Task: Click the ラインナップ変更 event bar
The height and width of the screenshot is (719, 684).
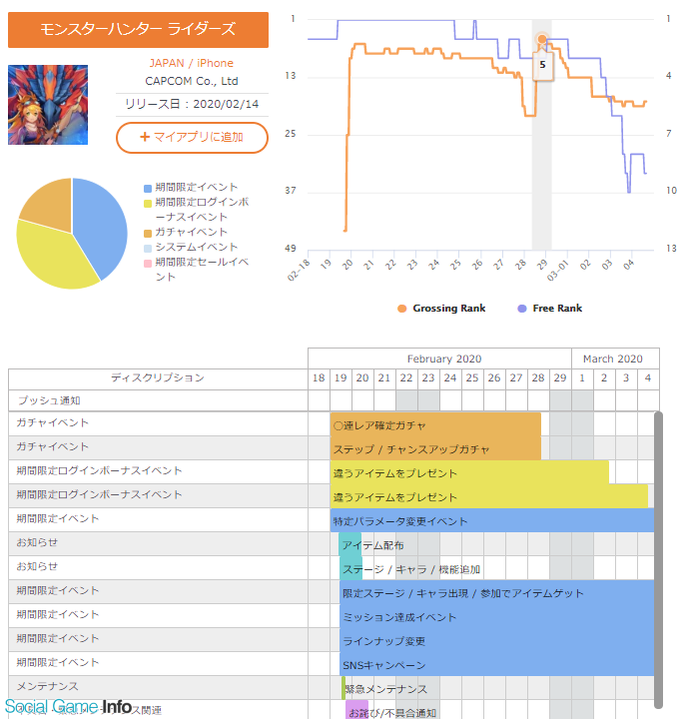Action: 497,640
